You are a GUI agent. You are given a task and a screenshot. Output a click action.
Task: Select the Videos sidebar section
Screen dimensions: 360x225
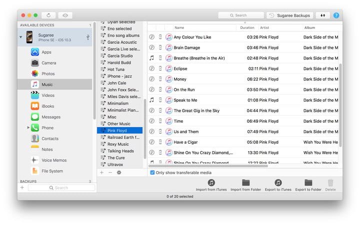[48, 95]
